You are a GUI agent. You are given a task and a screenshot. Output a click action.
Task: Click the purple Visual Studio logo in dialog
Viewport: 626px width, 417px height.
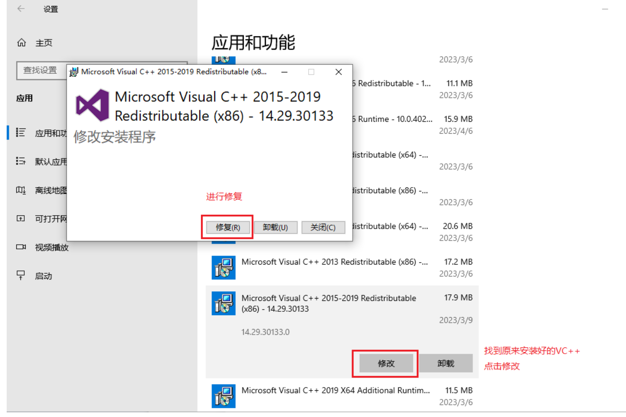coord(92,105)
